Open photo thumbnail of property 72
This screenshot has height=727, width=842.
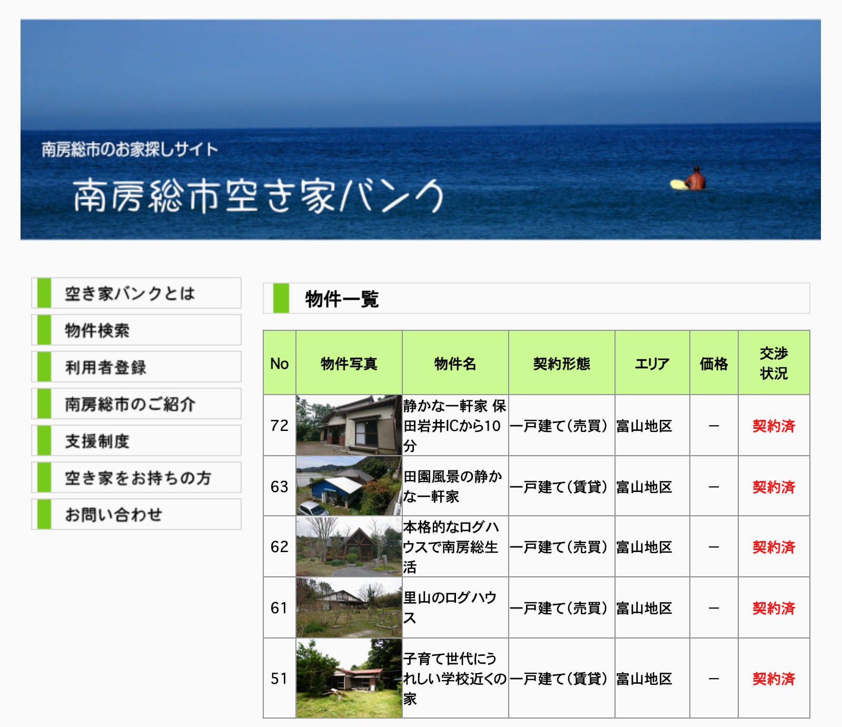(x=349, y=425)
